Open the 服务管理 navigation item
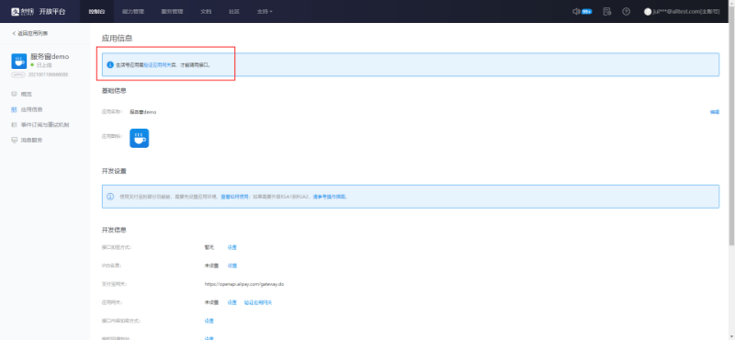The image size is (735, 340). coord(172,11)
